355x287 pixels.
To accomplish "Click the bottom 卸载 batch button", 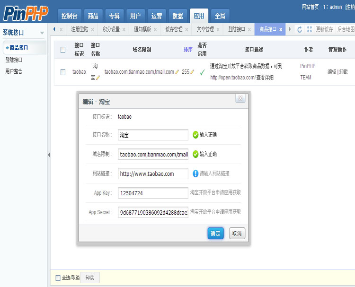I will [x=90, y=278].
